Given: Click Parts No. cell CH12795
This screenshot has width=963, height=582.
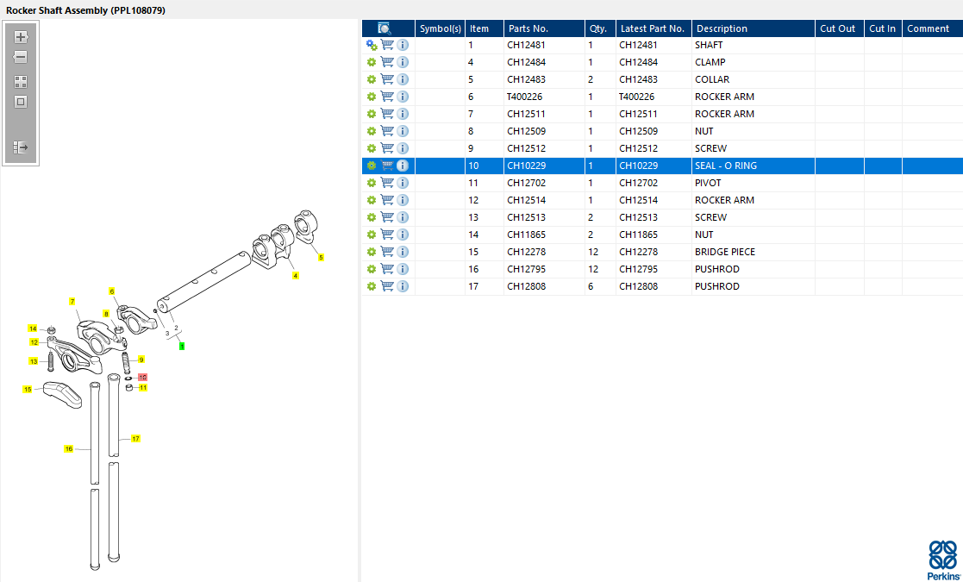Looking at the screenshot, I should click(x=544, y=269).
